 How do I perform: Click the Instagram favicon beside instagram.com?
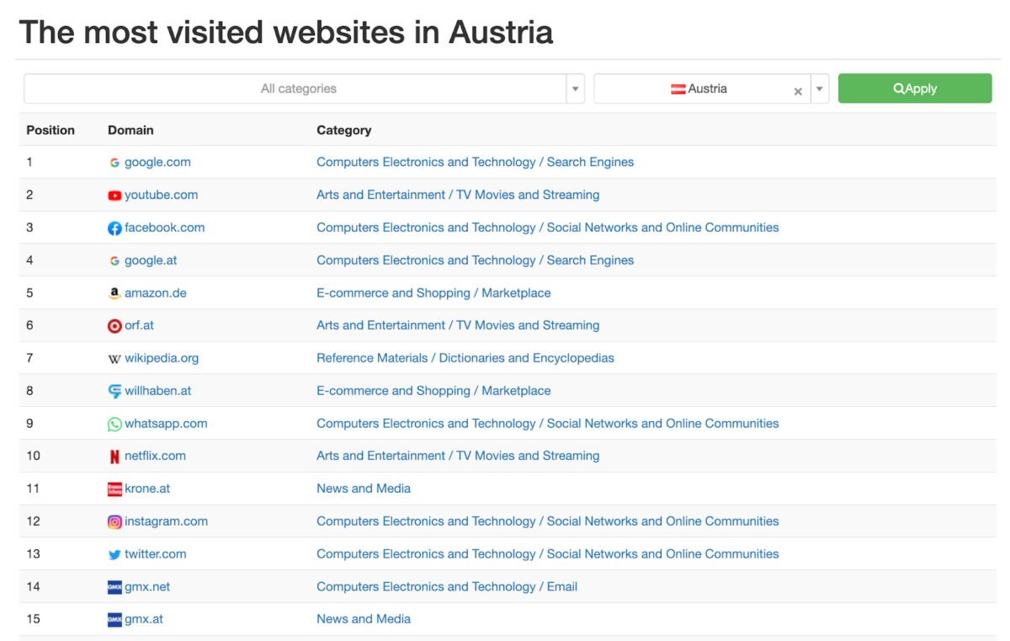[114, 522]
